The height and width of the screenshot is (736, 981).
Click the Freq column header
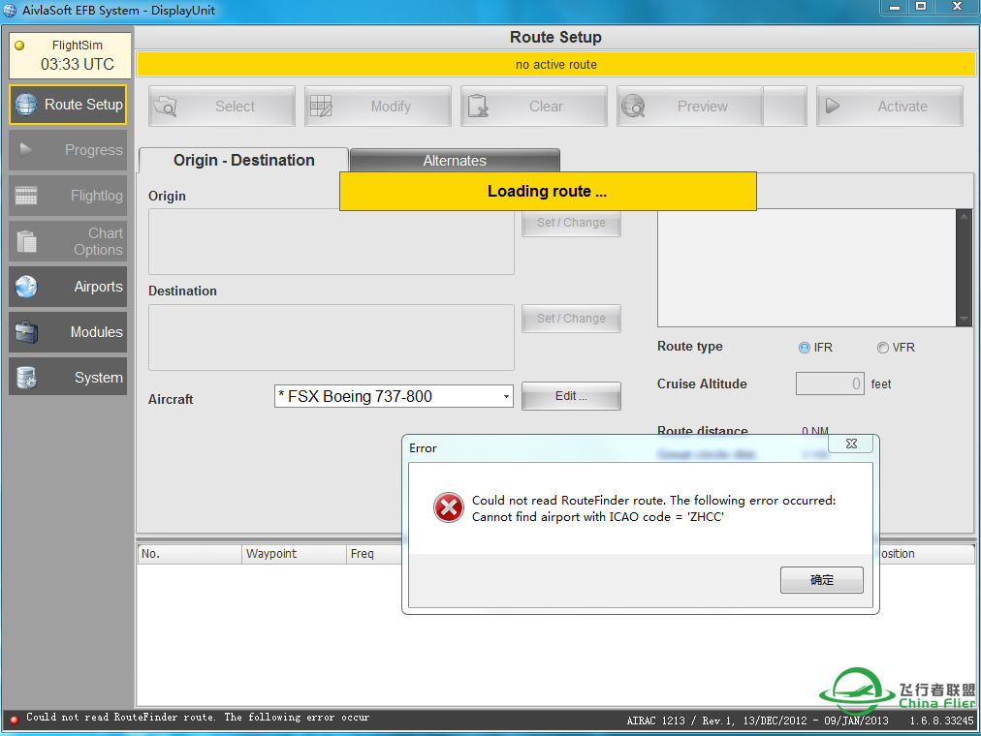(x=374, y=554)
